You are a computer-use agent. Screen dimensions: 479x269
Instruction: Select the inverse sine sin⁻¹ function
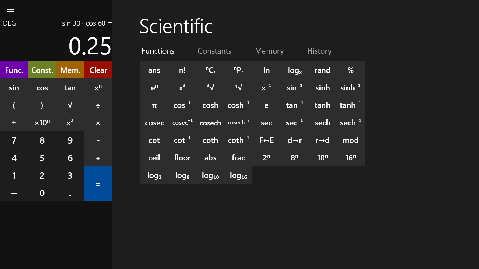coord(294,88)
